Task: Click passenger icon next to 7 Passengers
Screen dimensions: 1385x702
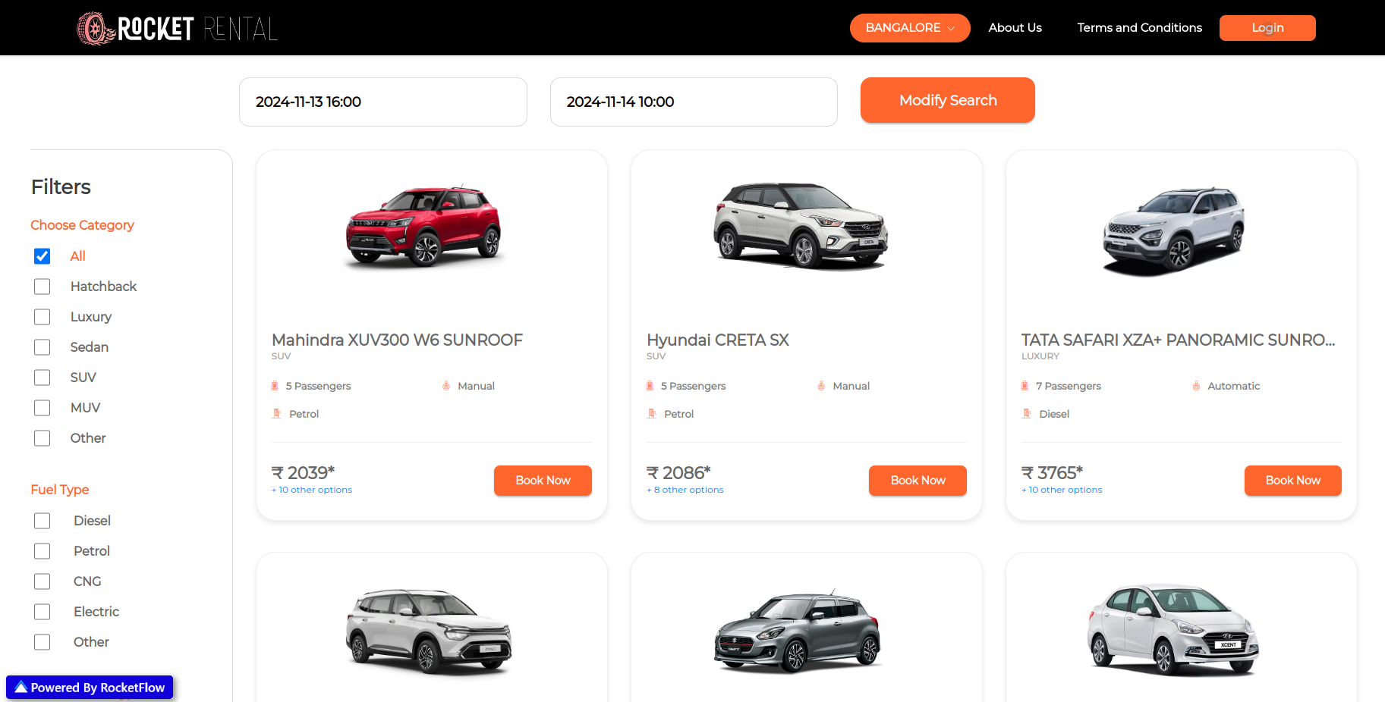Action: coord(1025,386)
